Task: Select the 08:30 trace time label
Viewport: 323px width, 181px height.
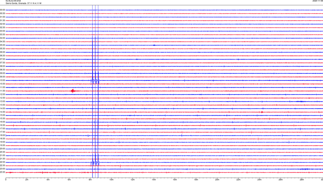Action: (2, 70)
